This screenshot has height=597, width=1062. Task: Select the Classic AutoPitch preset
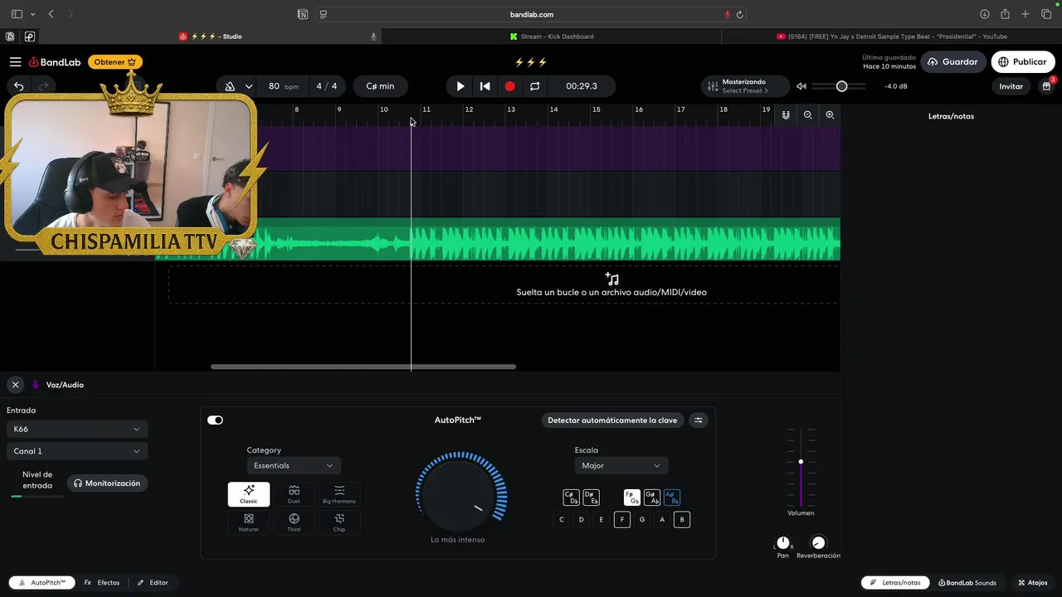click(x=249, y=494)
